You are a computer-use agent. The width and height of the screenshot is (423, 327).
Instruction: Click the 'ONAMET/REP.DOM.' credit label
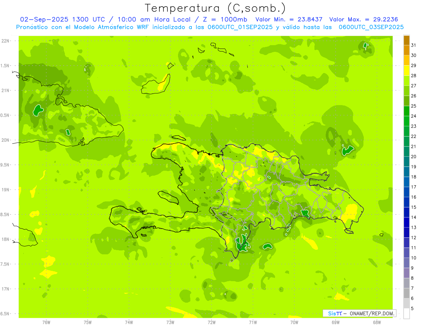(x=372, y=313)
